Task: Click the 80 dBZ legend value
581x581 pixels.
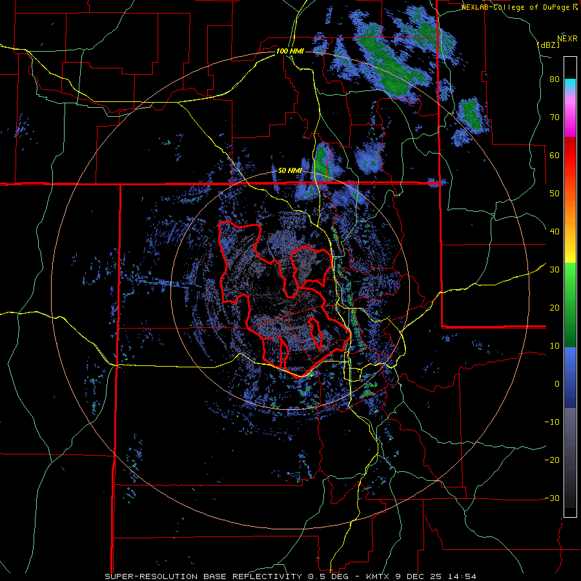Action: pyautogui.click(x=555, y=79)
